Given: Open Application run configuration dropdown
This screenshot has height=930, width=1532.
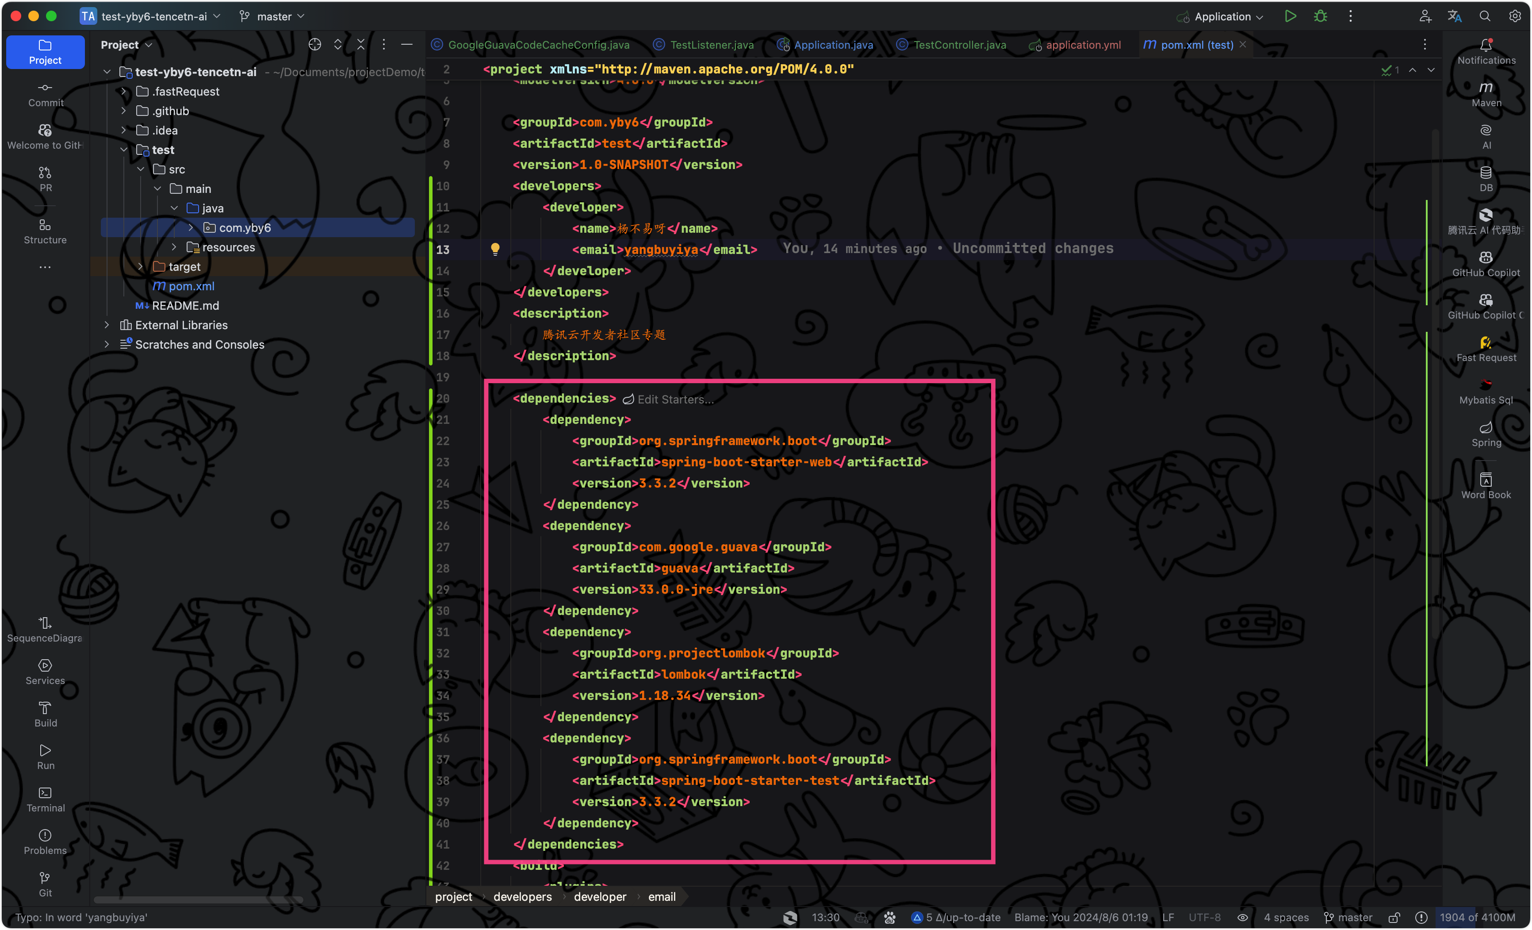Looking at the screenshot, I should (x=1220, y=16).
